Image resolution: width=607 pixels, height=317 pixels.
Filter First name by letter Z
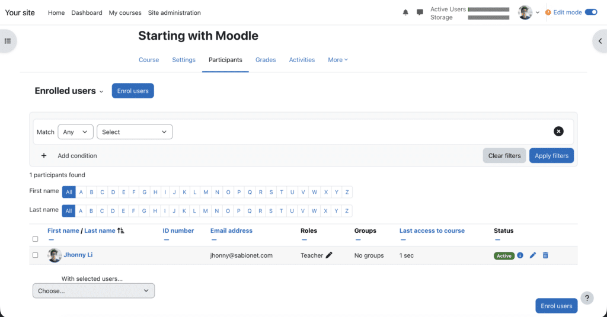coord(347,192)
